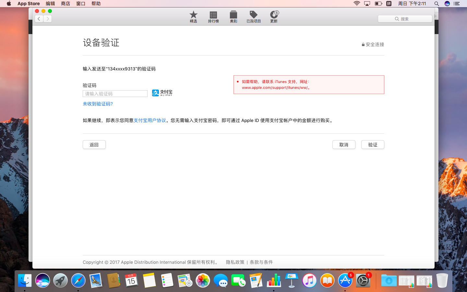Click the 验证 button
The width and height of the screenshot is (467, 292).
[373, 145]
